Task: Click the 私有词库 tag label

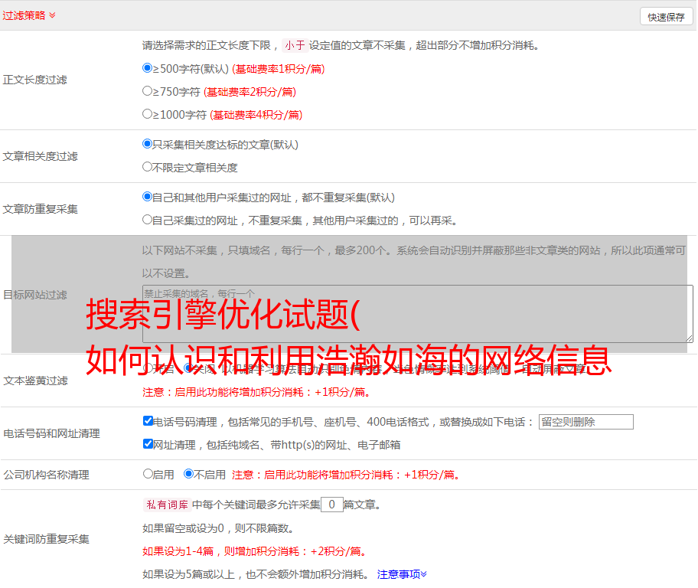Action: [x=165, y=505]
